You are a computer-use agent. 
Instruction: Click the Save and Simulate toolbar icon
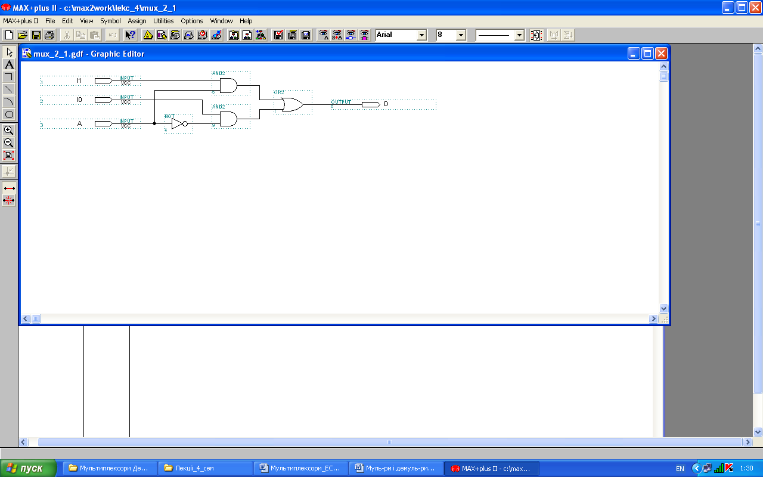pos(306,35)
